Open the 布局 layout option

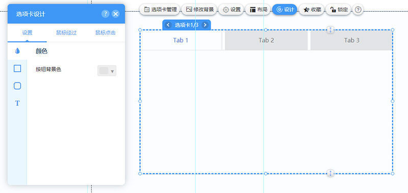(259, 10)
